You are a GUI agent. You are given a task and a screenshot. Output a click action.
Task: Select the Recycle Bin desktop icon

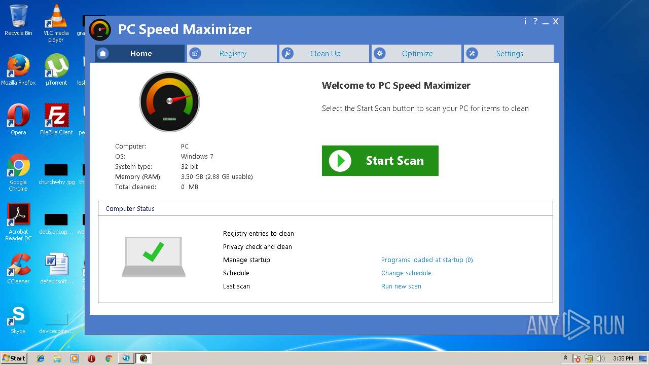click(x=18, y=20)
